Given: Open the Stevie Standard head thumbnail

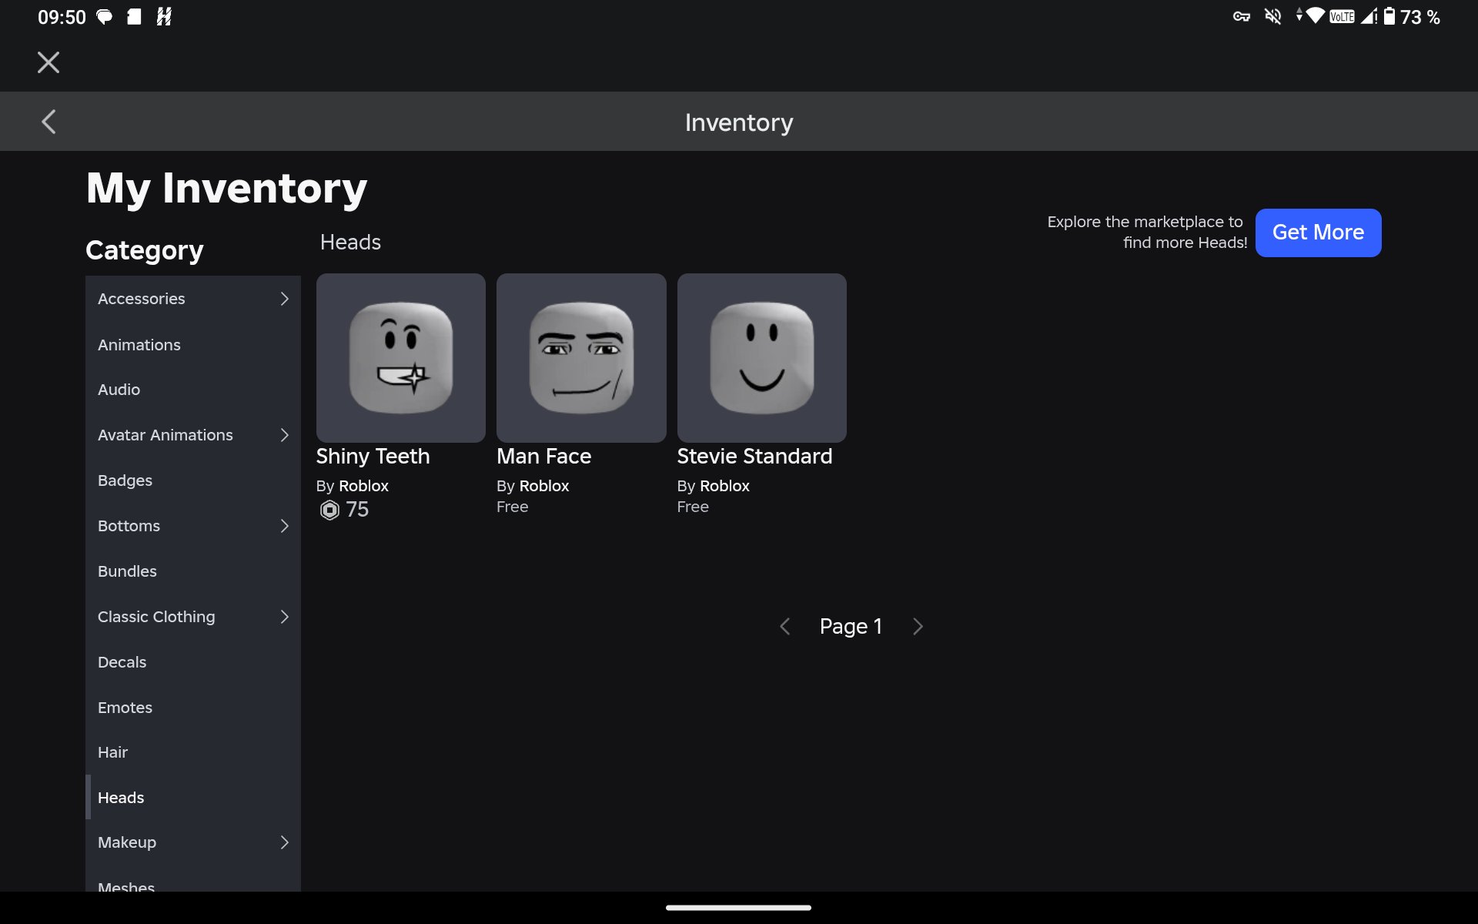Looking at the screenshot, I should coord(762,358).
